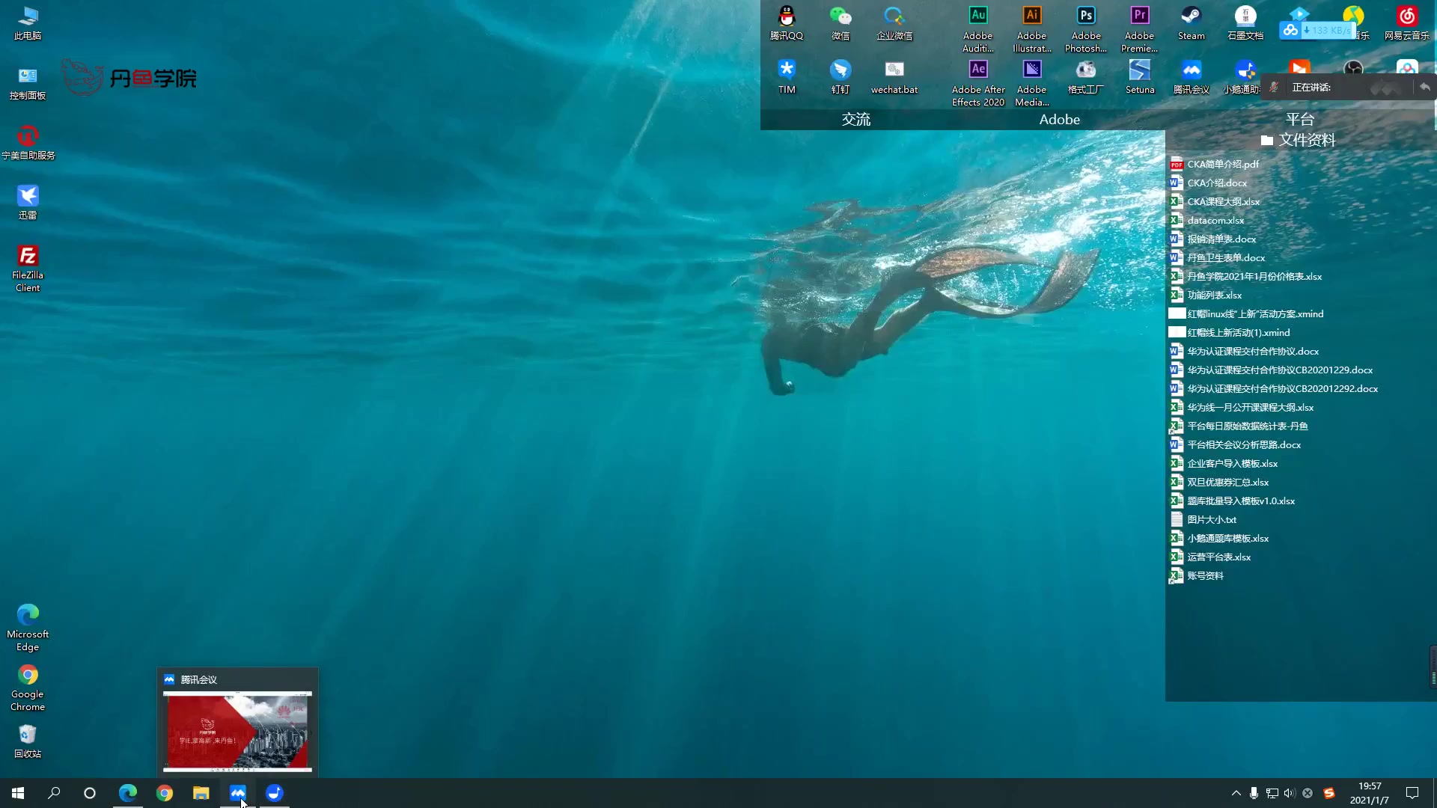Select the Microsoft Edge desktop shortcut

[x=28, y=628]
